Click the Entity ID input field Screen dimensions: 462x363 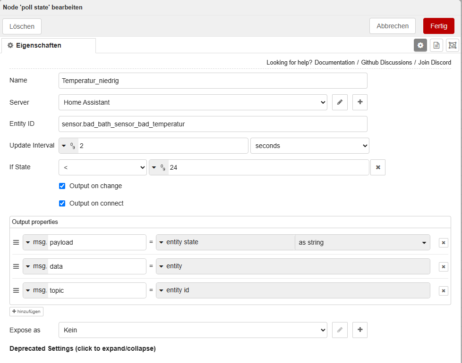coord(213,124)
